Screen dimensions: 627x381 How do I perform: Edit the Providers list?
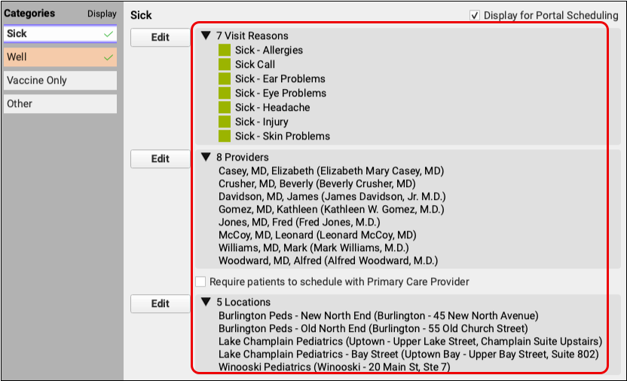tap(161, 159)
